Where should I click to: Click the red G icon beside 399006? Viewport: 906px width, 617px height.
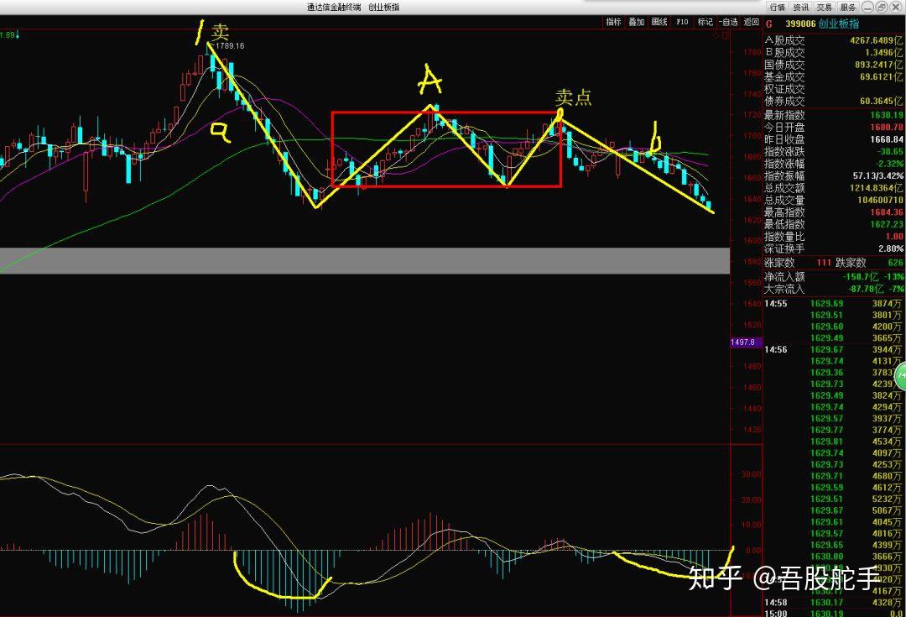[769, 24]
